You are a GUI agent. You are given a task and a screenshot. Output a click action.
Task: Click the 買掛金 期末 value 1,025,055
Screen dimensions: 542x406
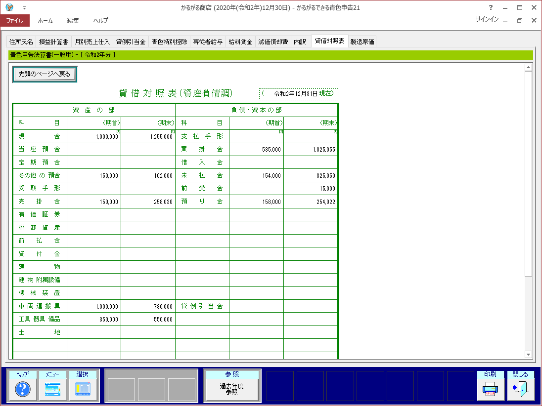coord(324,150)
